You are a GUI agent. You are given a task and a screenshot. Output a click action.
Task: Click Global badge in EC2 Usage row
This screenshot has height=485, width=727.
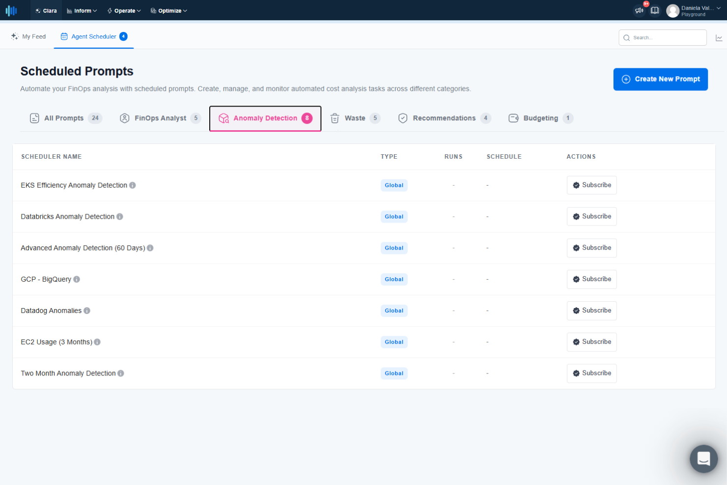pos(394,342)
